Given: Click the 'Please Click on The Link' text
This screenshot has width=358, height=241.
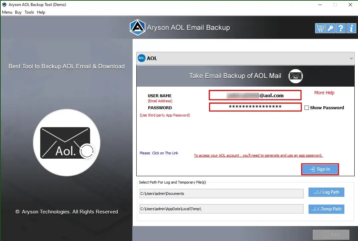Looking at the screenshot, I should [159, 153].
